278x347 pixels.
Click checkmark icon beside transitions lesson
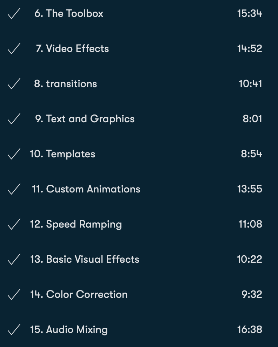pyautogui.click(x=14, y=84)
